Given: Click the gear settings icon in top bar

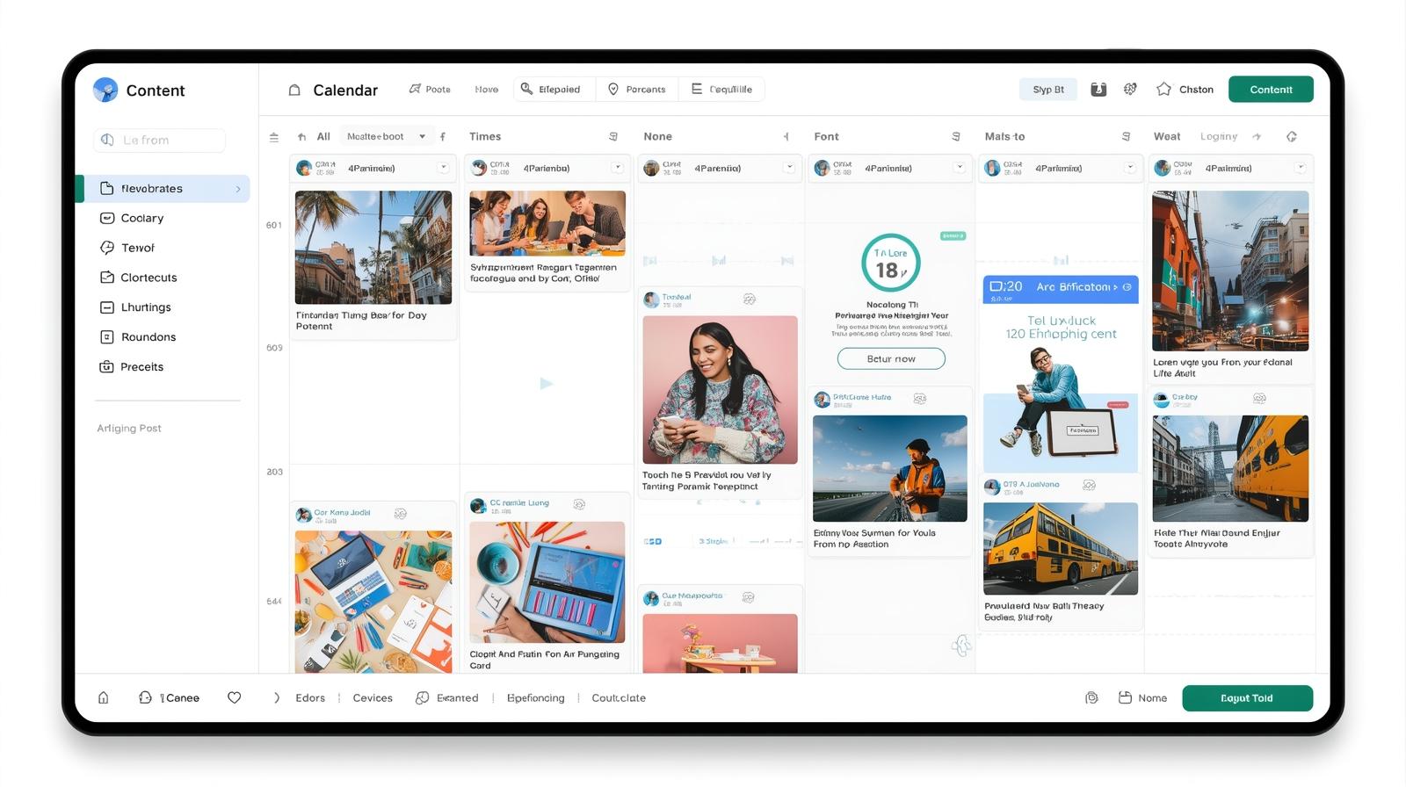Looking at the screenshot, I should (x=1130, y=90).
